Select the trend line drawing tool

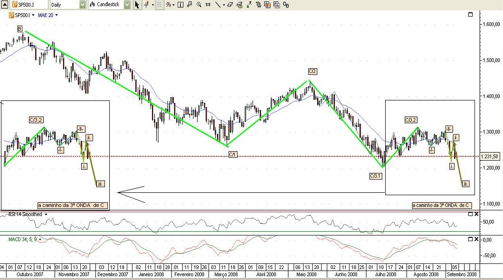(218, 4)
